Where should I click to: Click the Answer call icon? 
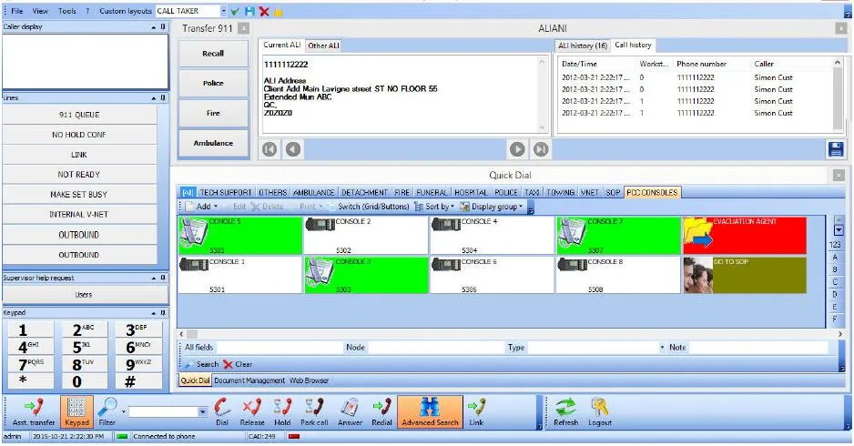coord(350,411)
